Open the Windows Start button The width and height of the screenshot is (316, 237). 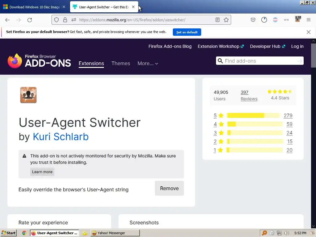pyautogui.click(x=8, y=233)
